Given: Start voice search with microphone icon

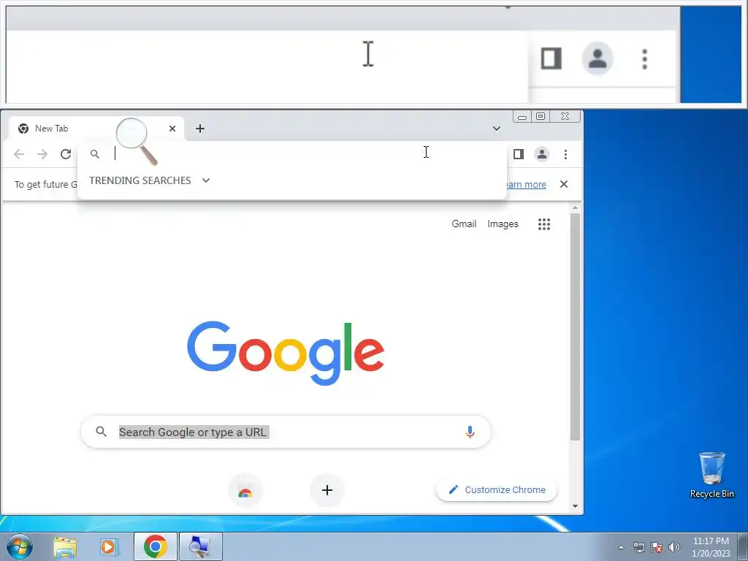Looking at the screenshot, I should click(470, 432).
